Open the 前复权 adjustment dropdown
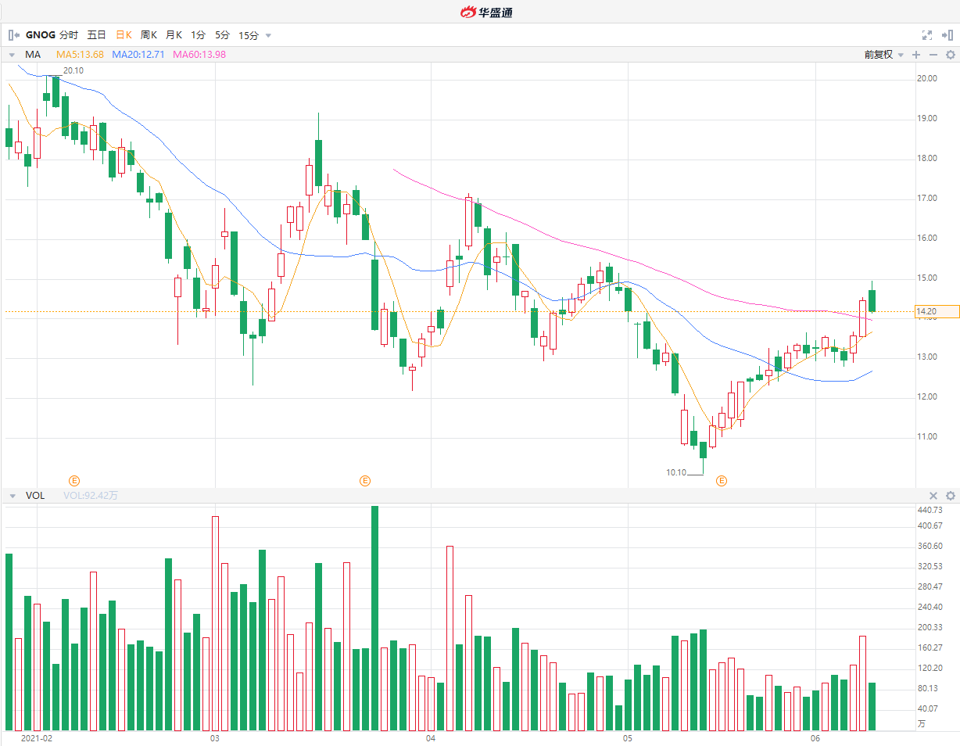The width and height of the screenshot is (960, 746). pos(883,55)
